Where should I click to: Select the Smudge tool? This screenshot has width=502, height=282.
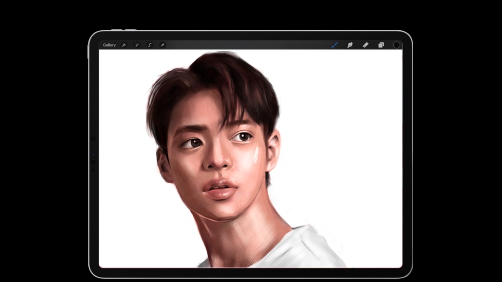[350, 45]
